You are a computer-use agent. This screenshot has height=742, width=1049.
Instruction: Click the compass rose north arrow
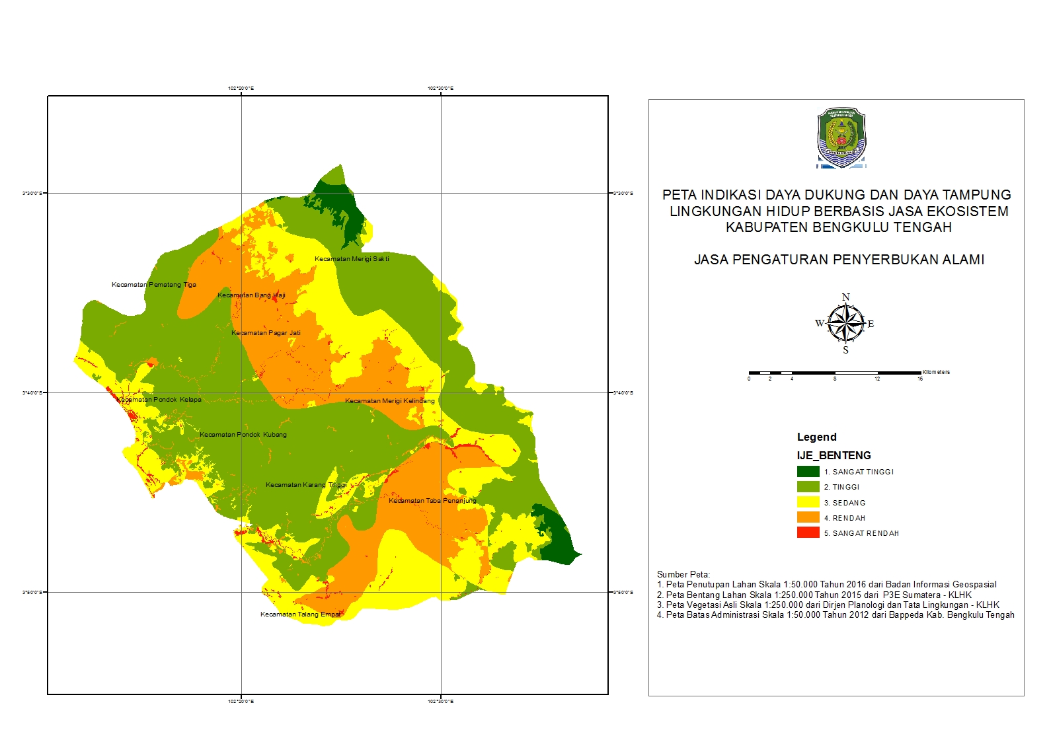(845, 323)
